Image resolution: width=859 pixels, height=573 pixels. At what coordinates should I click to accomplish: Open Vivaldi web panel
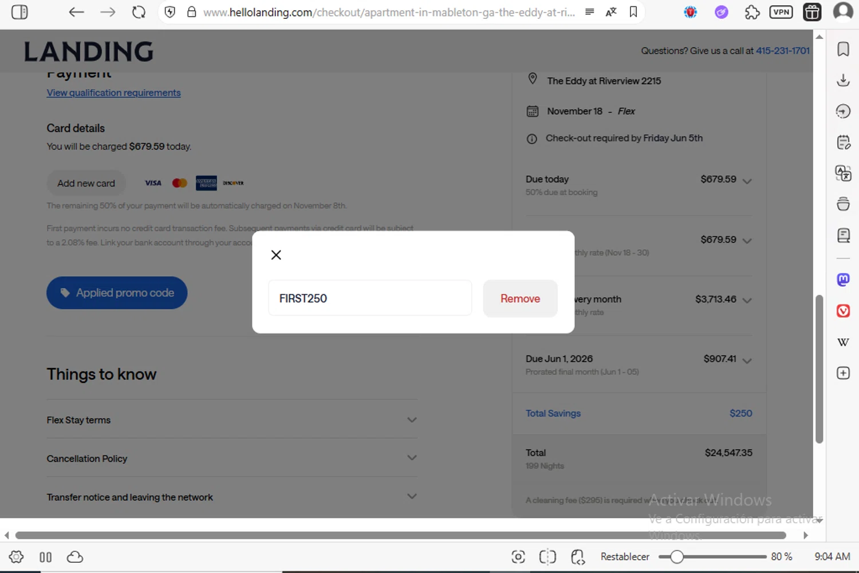tap(843, 311)
